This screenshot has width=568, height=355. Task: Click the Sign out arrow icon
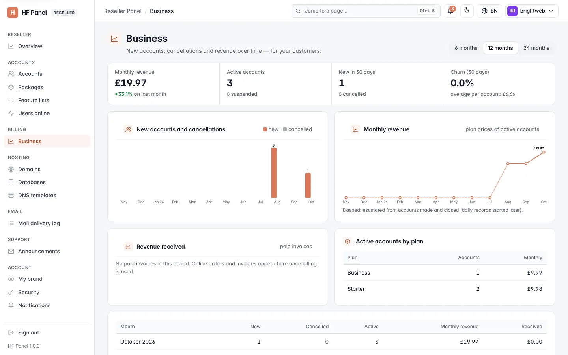[x=11, y=333]
